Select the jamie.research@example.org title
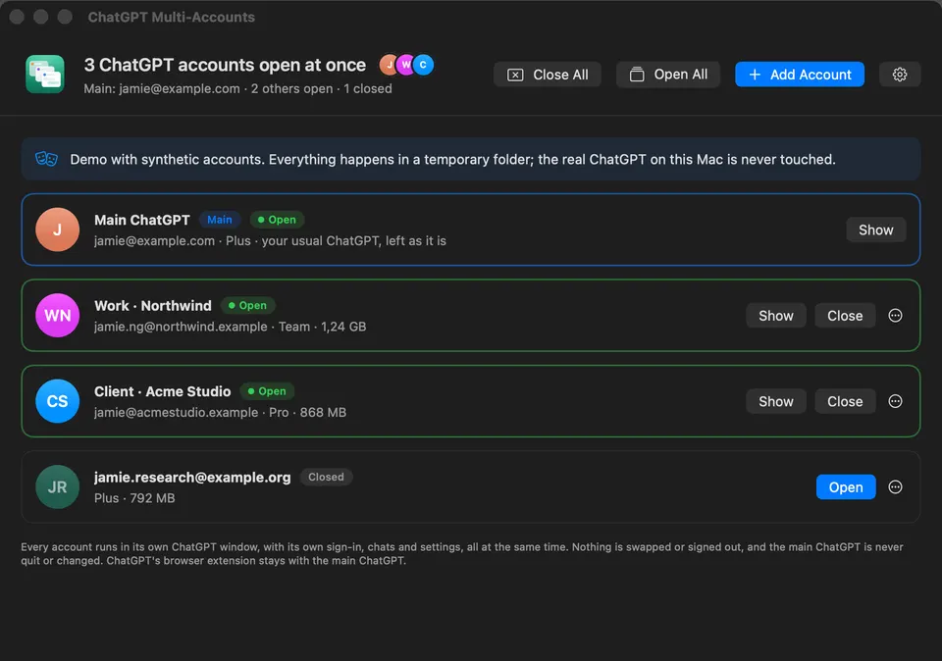 click(x=192, y=478)
